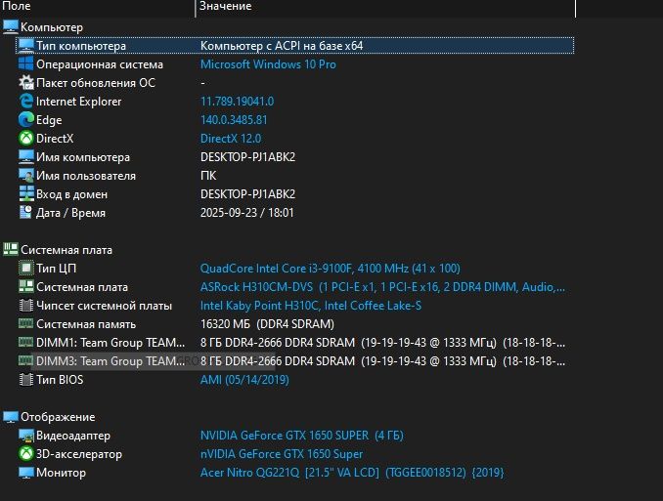The height and width of the screenshot is (501, 663).
Task: Select the DIMM3: Team Group row label
Action: [x=110, y=360]
